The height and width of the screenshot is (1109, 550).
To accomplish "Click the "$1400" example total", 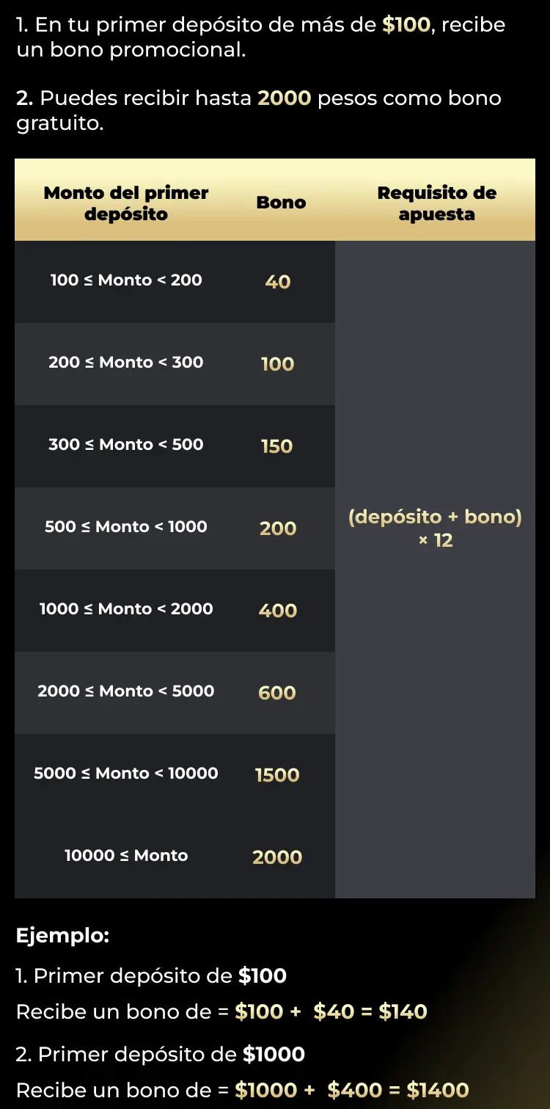I will pyautogui.click(x=438, y=1090).
